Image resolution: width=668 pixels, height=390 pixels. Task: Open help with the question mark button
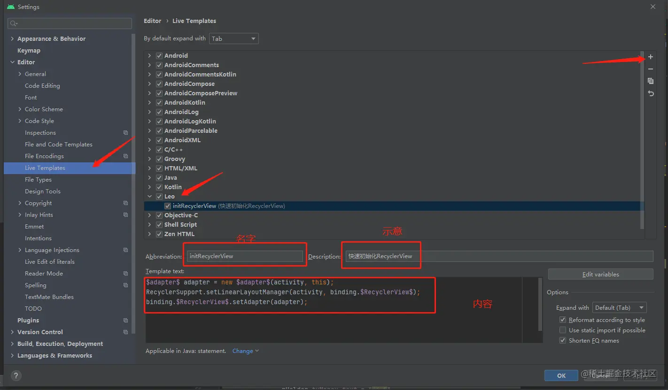tap(16, 376)
